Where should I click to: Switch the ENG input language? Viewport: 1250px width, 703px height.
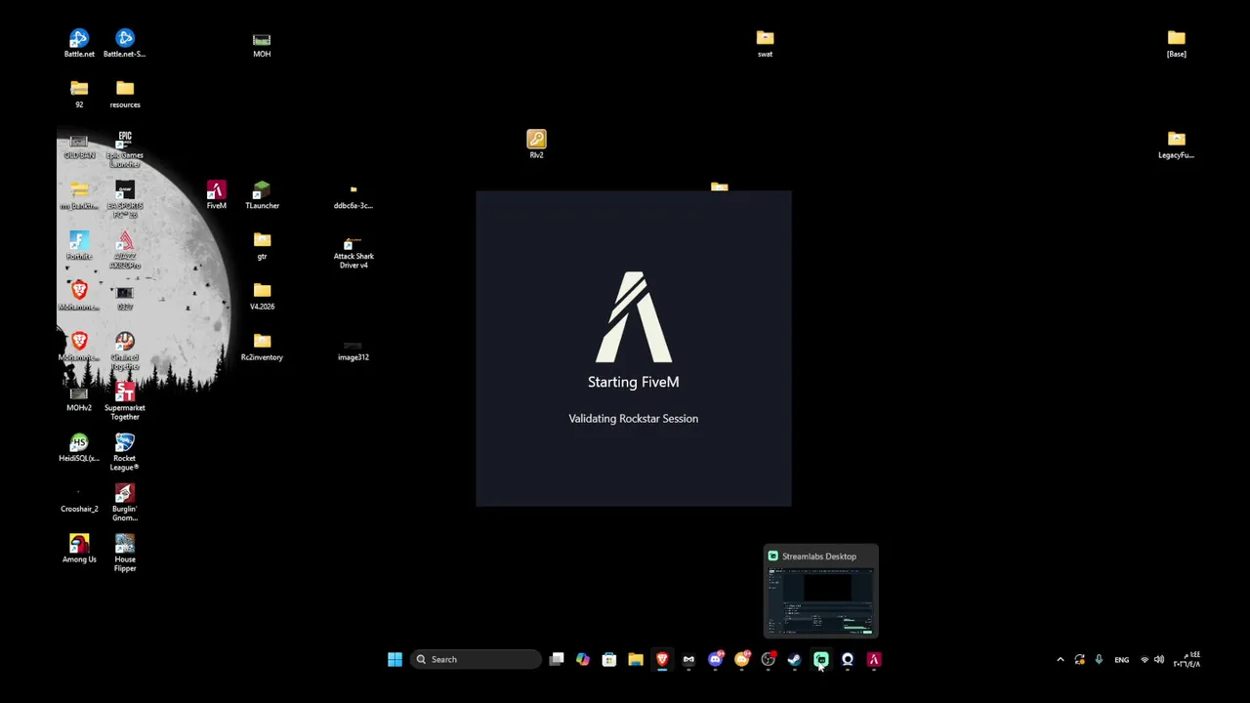click(x=1121, y=659)
